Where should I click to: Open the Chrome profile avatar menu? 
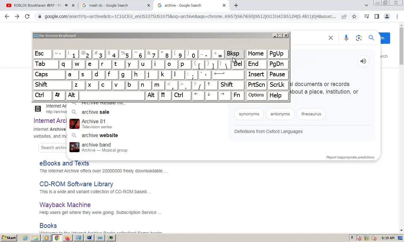click(x=387, y=16)
